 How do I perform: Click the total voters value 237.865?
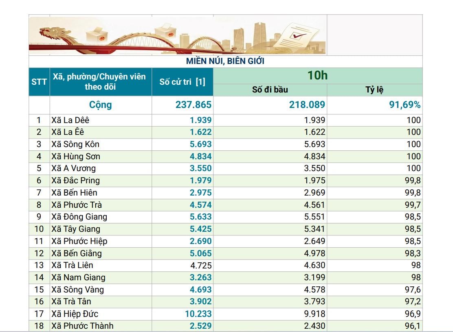[194, 105]
